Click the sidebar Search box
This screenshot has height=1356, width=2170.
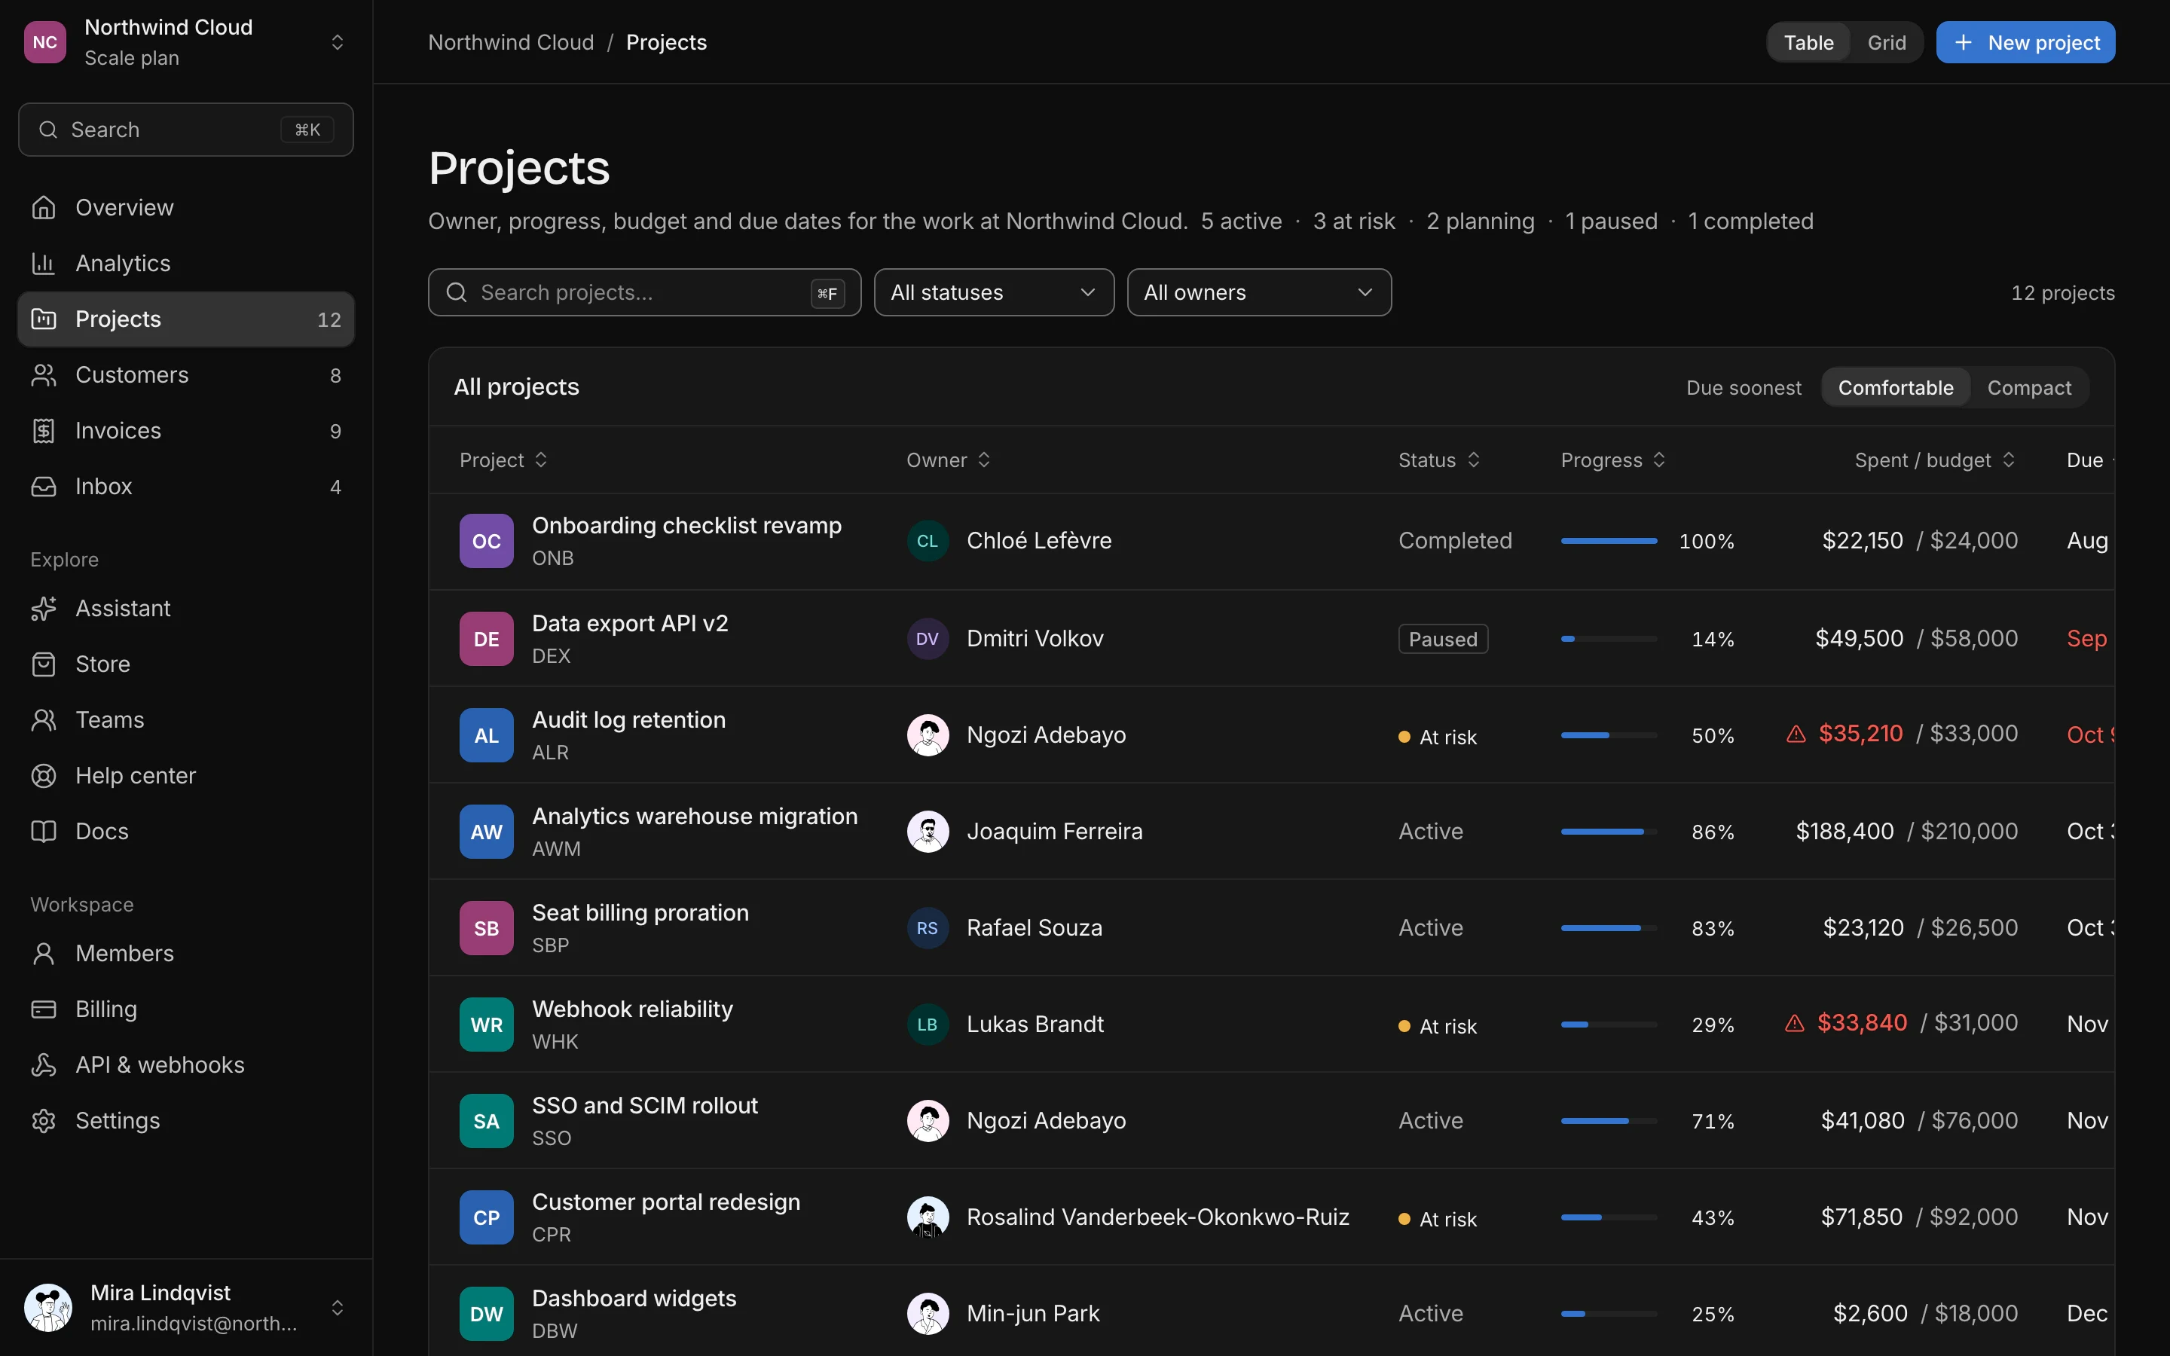point(185,130)
